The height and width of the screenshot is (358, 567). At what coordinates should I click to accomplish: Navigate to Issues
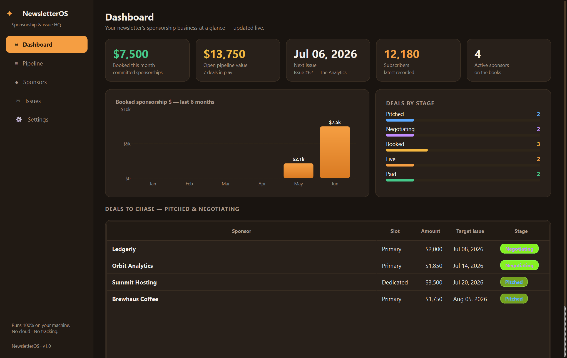coord(47,101)
